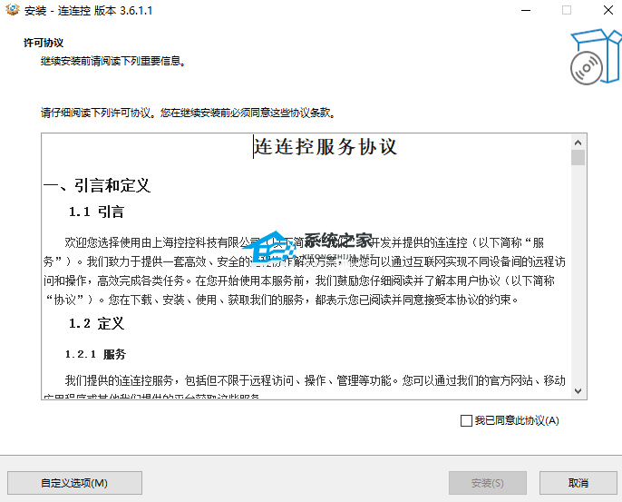Click the disabled maximize window icon
This screenshot has height=502, width=622.
coord(567,10)
